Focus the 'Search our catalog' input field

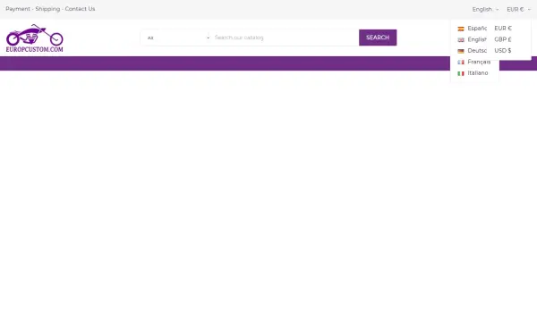pyautogui.click(x=285, y=38)
